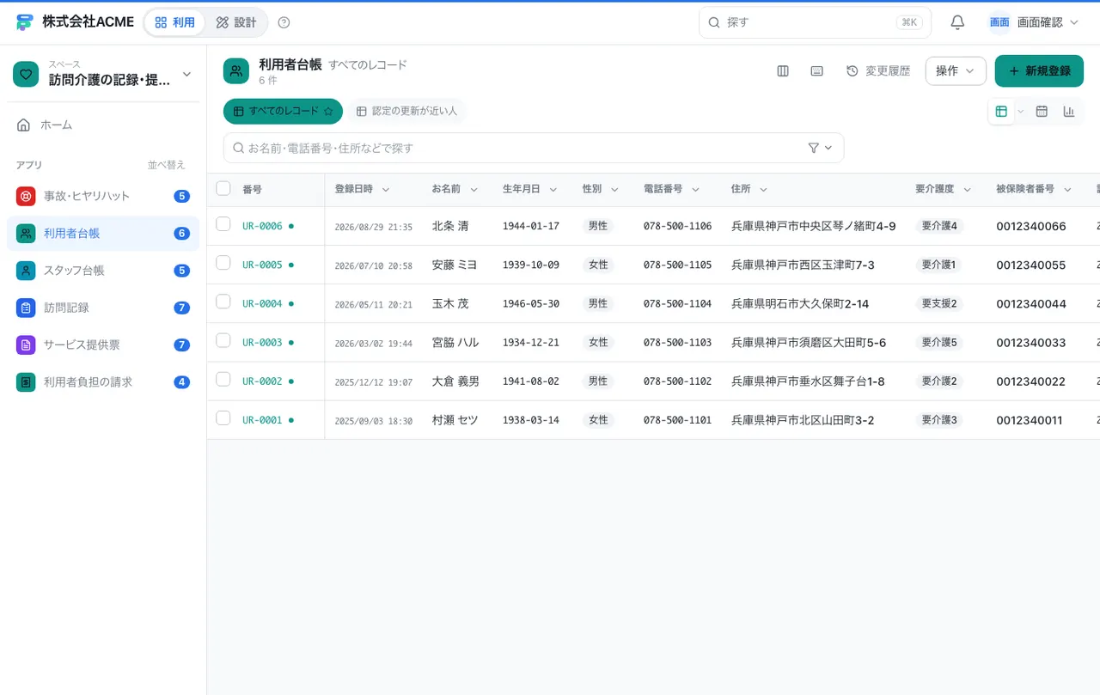
Task: Open 住所 column dropdown
Action: click(x=763, y=190)
